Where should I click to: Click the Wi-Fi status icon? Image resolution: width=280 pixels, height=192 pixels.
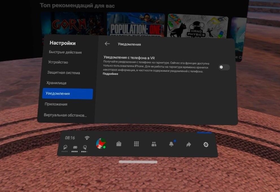coord(87,138)
